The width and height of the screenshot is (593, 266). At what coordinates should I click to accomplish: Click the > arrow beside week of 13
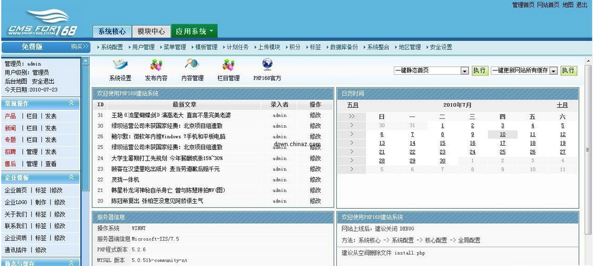[x=352, y=143]
